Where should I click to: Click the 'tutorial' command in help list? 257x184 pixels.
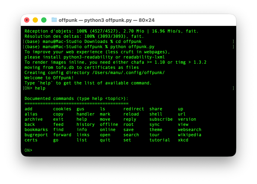click(x=160, y=140)
